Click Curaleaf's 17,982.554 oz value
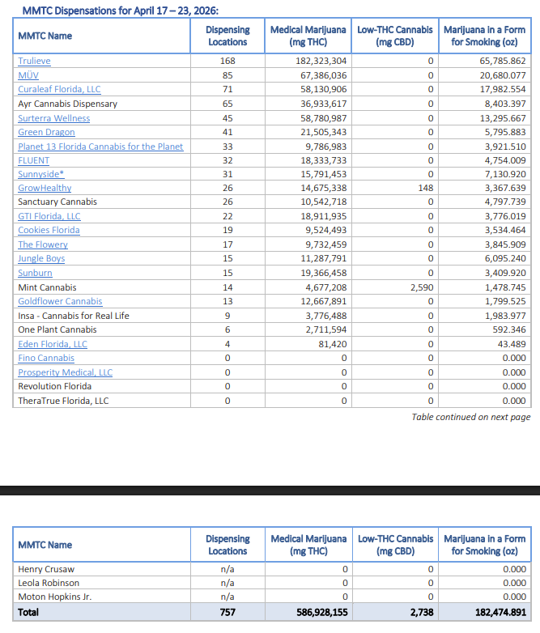 [x=503, y=89]
